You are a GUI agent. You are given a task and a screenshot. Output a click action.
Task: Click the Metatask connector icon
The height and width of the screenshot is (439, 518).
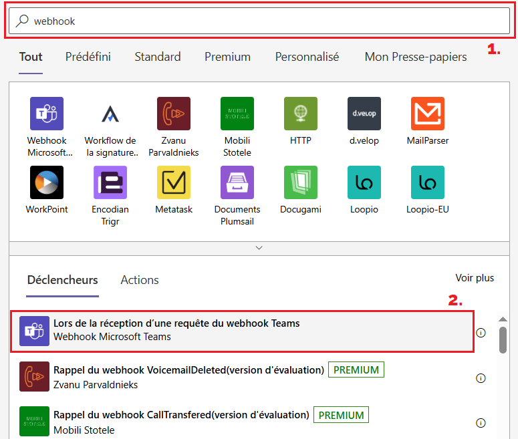(x=174, y=182)
